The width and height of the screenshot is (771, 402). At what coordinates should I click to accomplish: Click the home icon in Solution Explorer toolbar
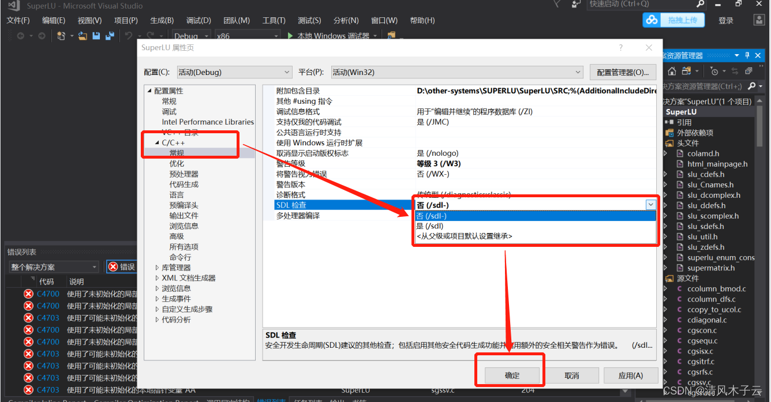tap(672, 71)
